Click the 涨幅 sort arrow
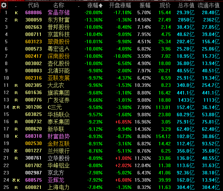Viewport: 223px width, 191px height. [101, 6]
